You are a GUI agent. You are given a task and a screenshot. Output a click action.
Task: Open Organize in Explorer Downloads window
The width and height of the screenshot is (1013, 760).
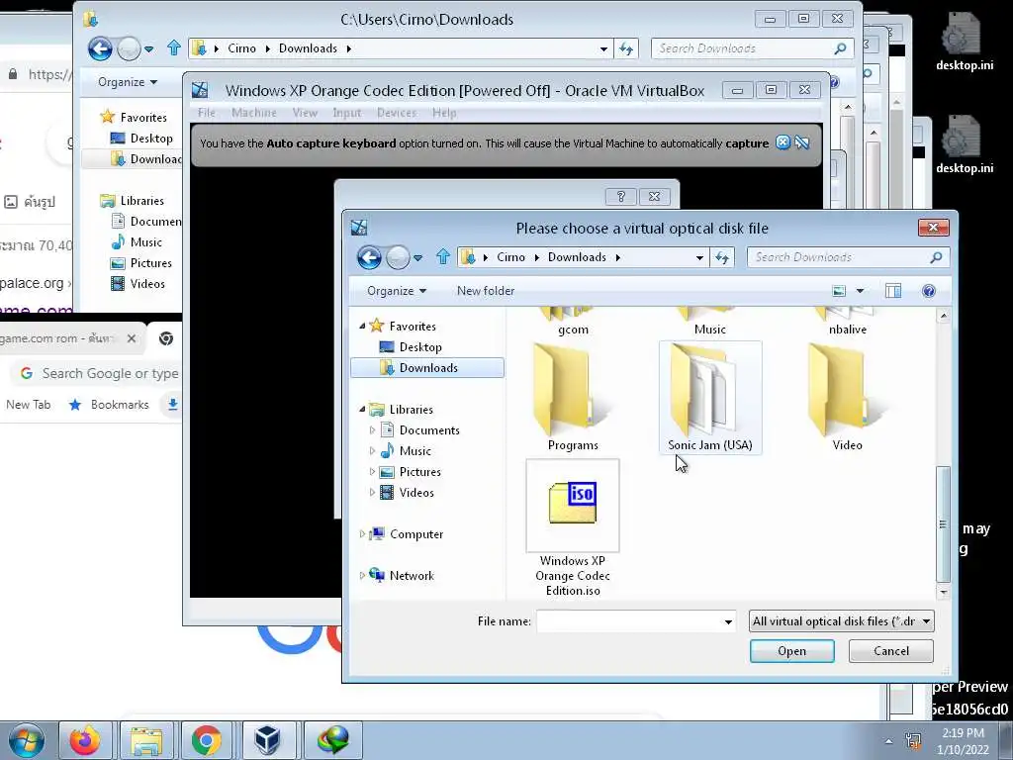pyautogui.click(x=128, y=82)
